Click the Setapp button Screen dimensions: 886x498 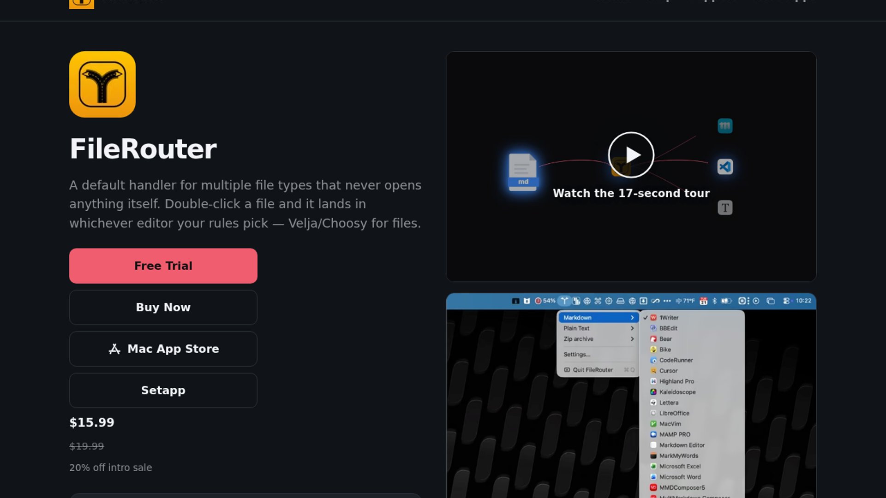coord(163,391)
